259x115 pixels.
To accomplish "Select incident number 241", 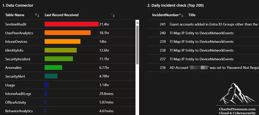I will [163, 24].
